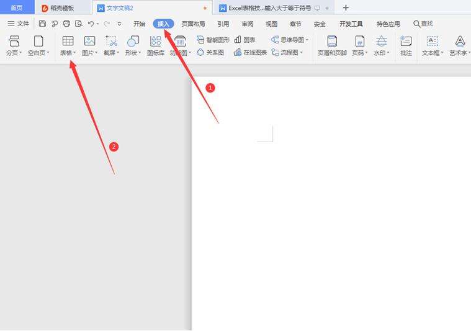
Task: Click the 查找 search button
Action: click(x=423, y=24)
